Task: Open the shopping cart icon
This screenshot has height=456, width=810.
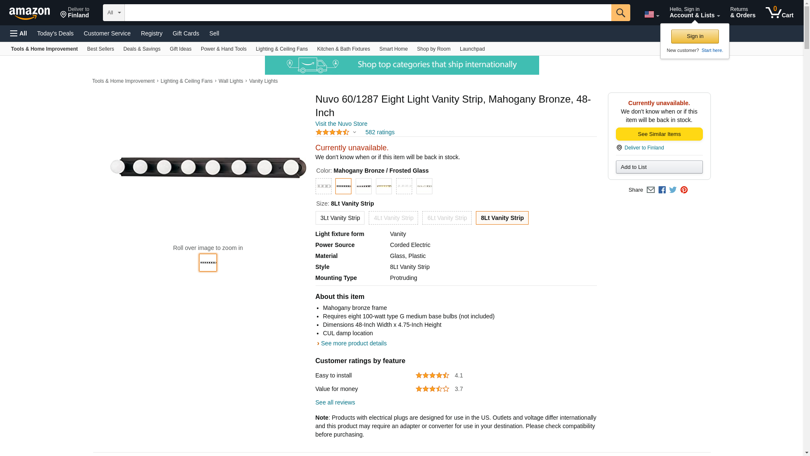Action: pos(779,13)
